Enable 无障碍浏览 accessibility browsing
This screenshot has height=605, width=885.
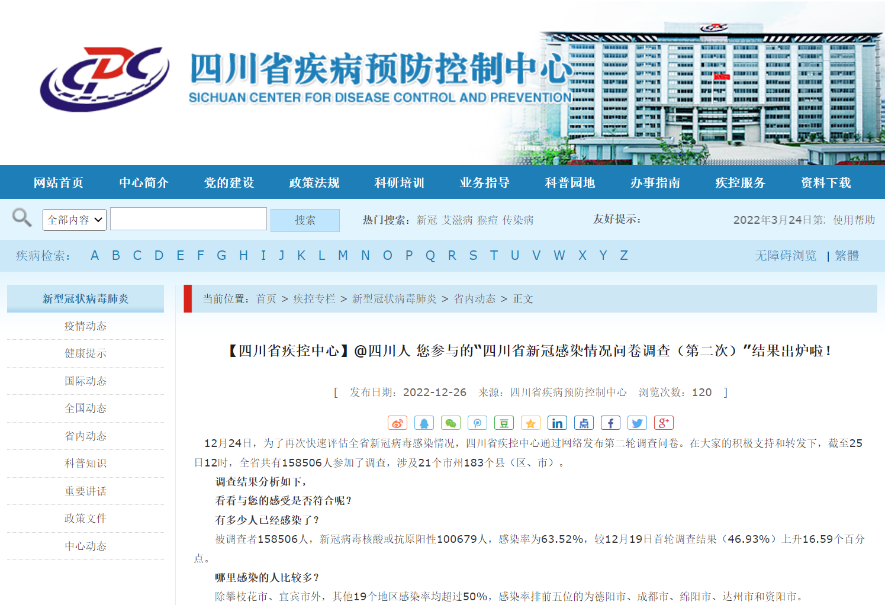pos(786,256)
